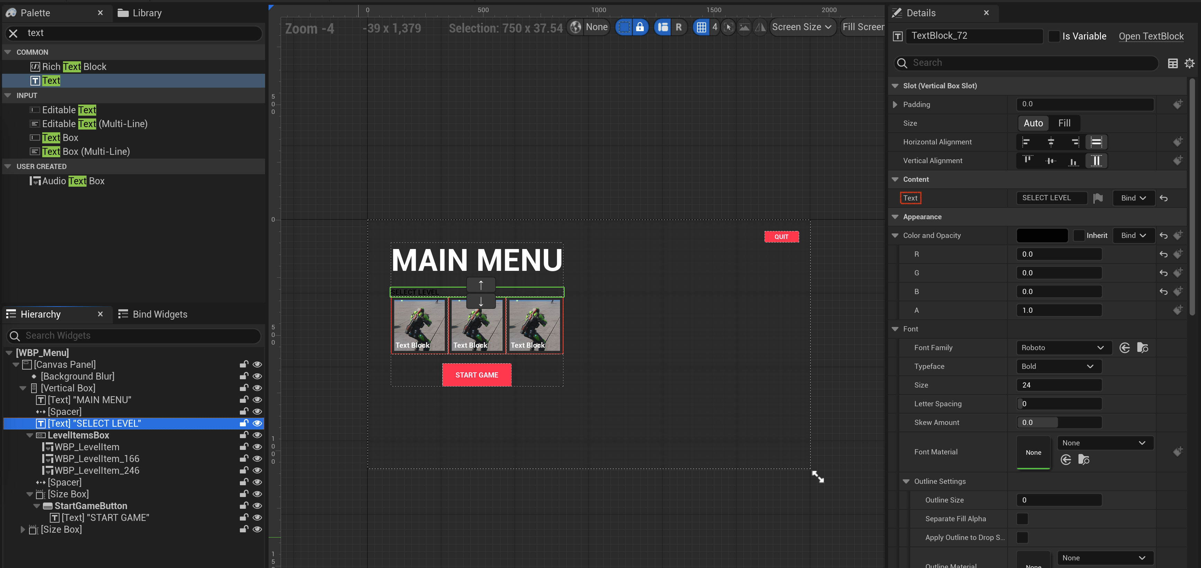1201x568 pixels.
Task: Toggle localization preview globe icon
Action: [576, 27]
